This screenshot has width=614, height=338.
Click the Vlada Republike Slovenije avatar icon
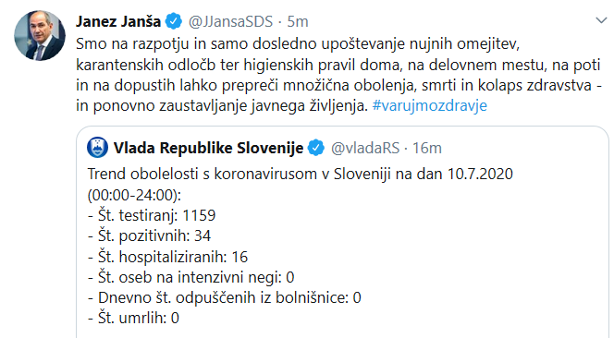pyautogui.click(x=97, y=148)
